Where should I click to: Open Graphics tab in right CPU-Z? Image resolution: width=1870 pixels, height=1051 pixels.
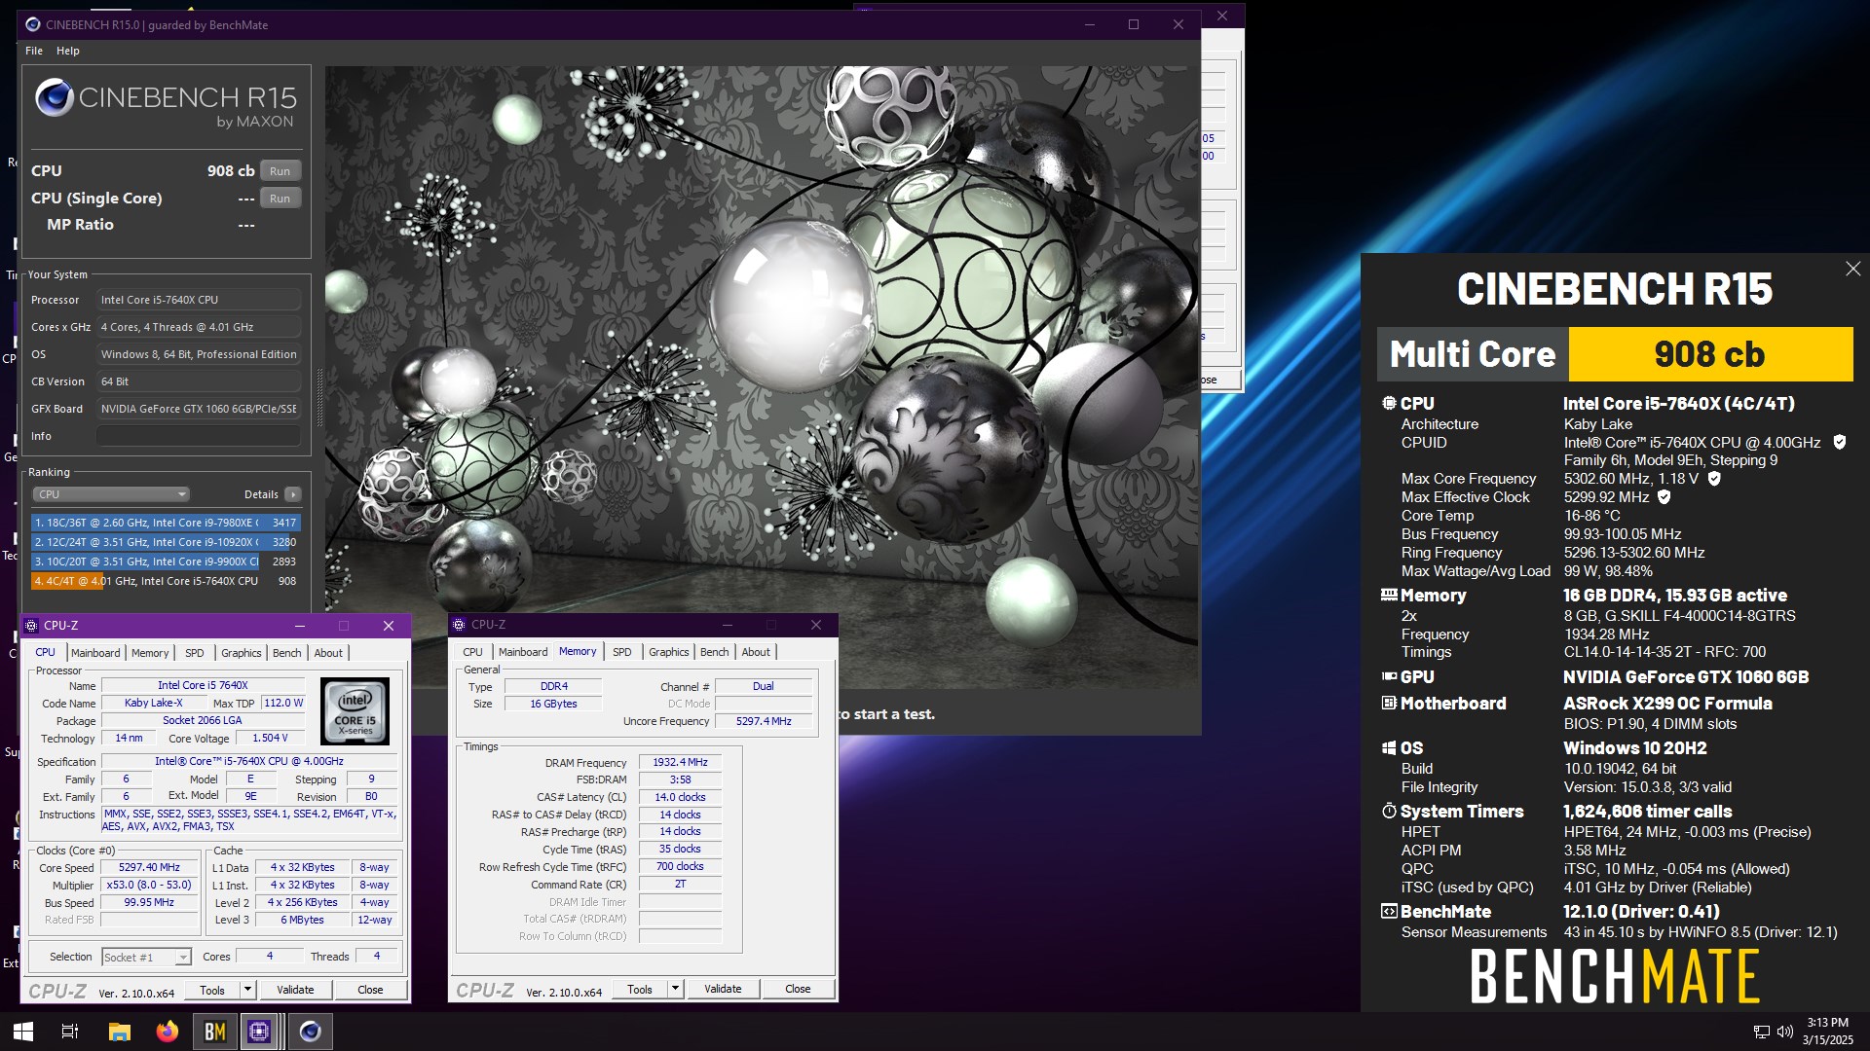[x=668, y=652]
